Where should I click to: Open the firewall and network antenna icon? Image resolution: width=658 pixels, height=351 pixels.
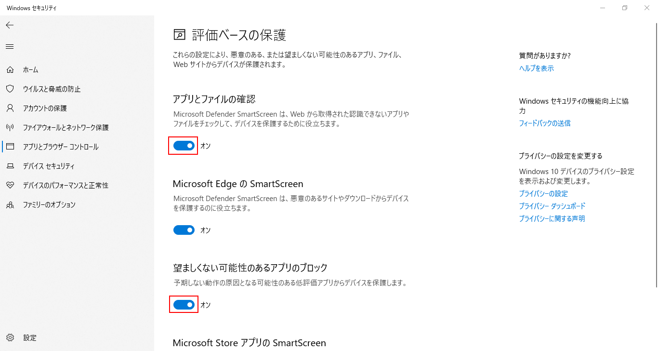coord(10,128)
